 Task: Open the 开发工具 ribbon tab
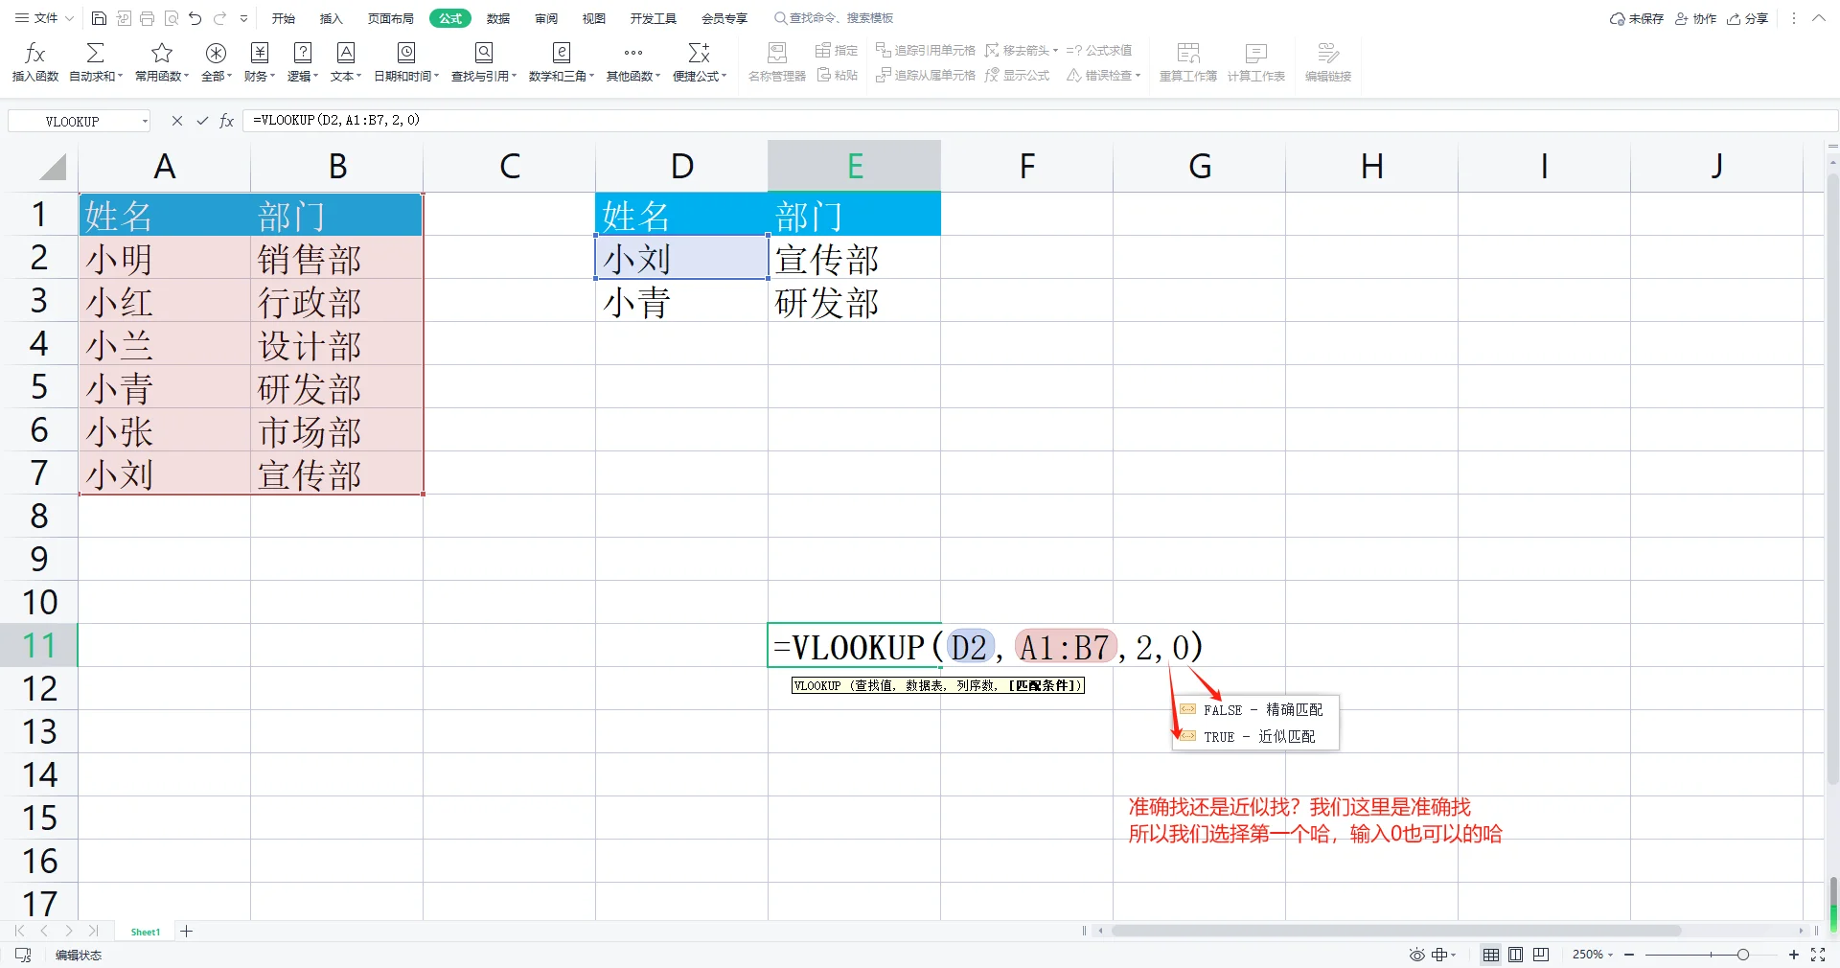pyautogui.click(x=653, y=17)
